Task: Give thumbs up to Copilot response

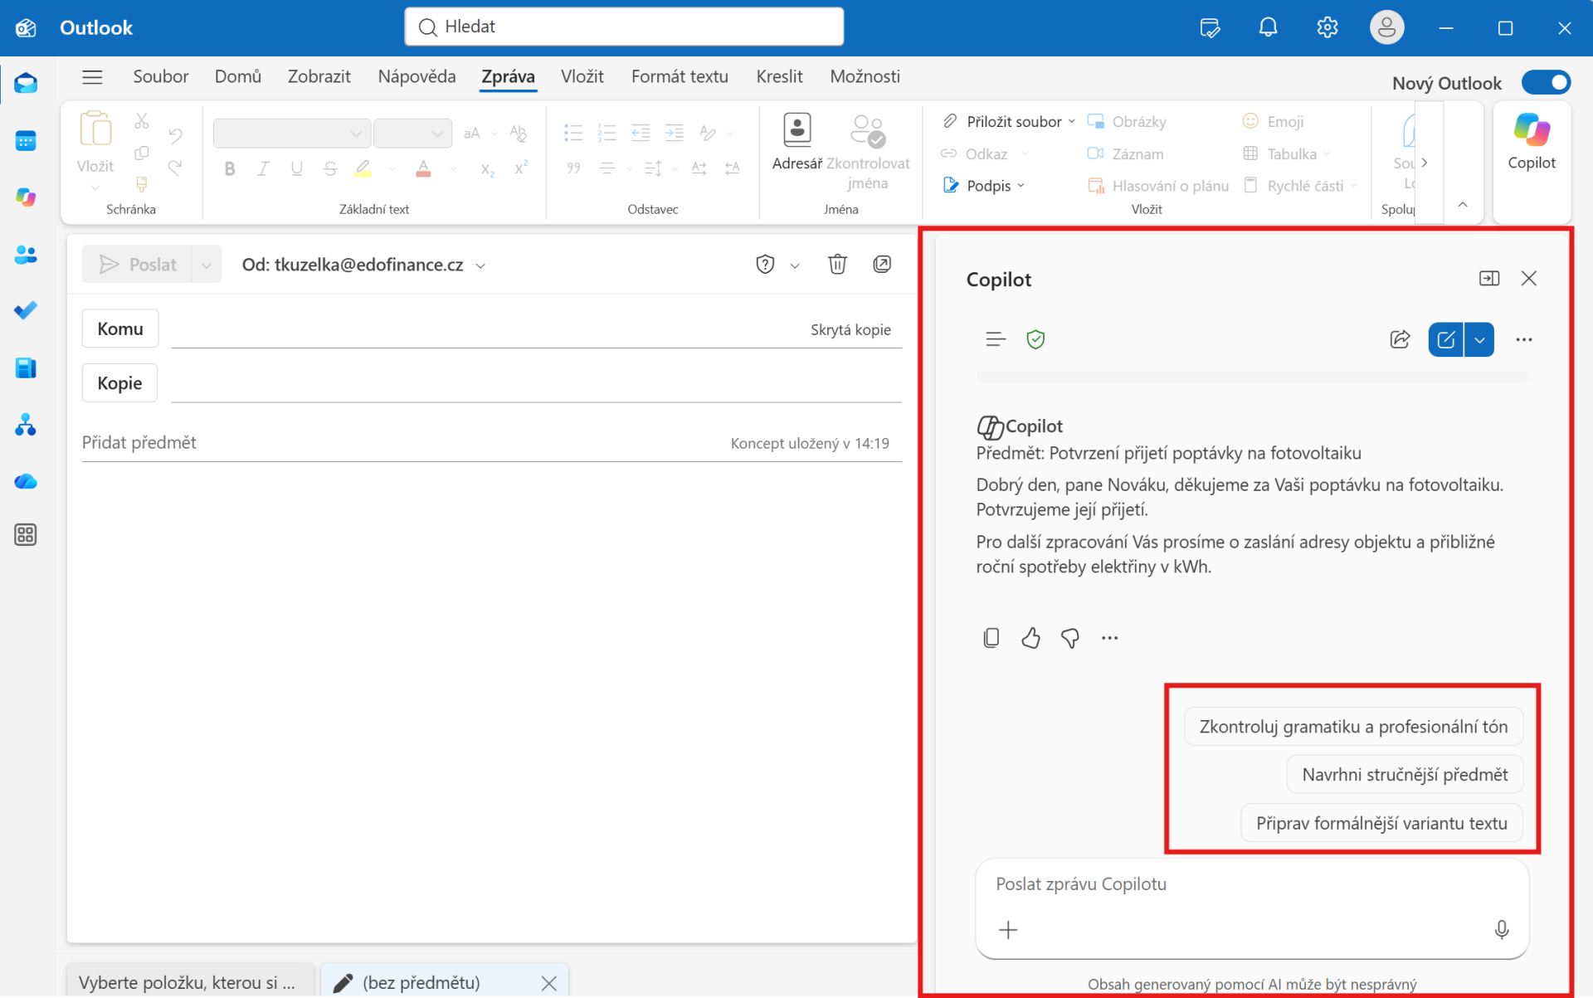Action: pyautogui.click(x=1030, y=637)
